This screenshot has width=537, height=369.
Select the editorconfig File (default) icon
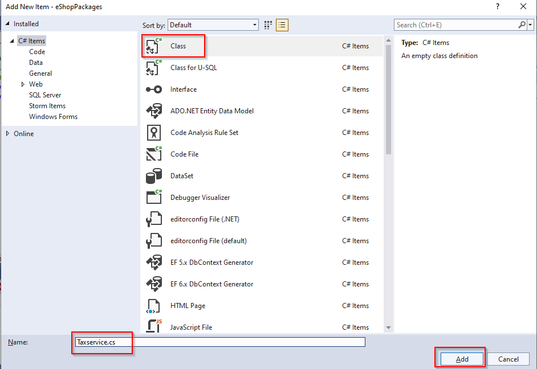[154, 241]
